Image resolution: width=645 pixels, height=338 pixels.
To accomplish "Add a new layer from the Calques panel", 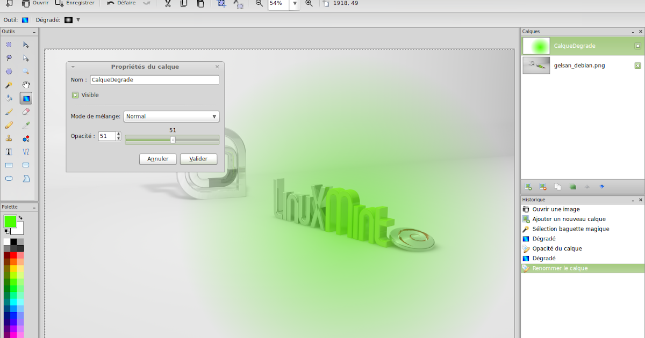I will pyautogui.click(x=528, y=187).
